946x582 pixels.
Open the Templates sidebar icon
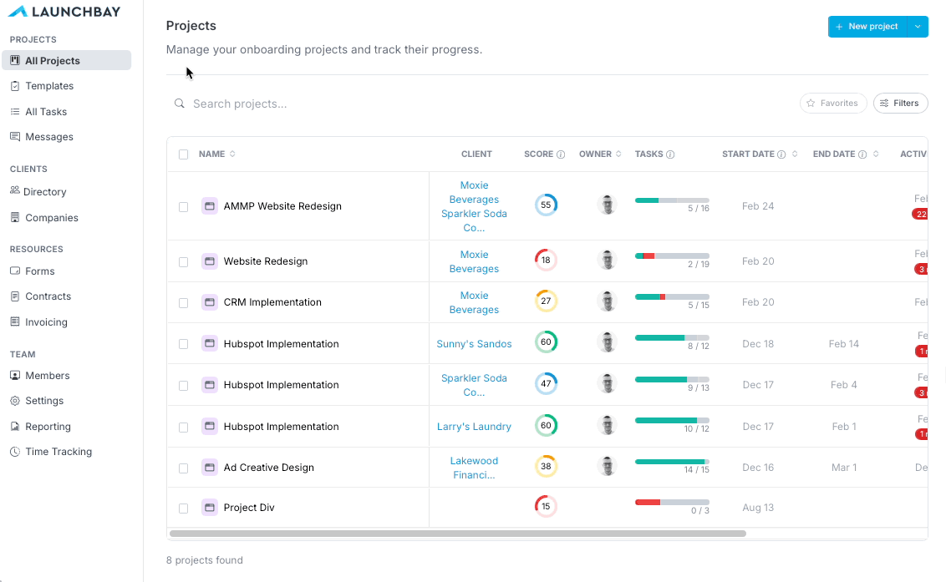tap(15, 86)
